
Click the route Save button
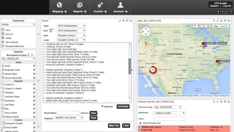tap(94, 113)
